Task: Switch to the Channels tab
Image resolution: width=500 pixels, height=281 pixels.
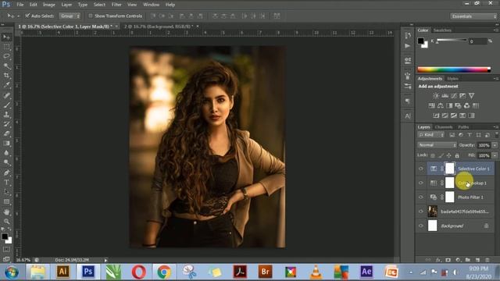Action: pos(444,127)
